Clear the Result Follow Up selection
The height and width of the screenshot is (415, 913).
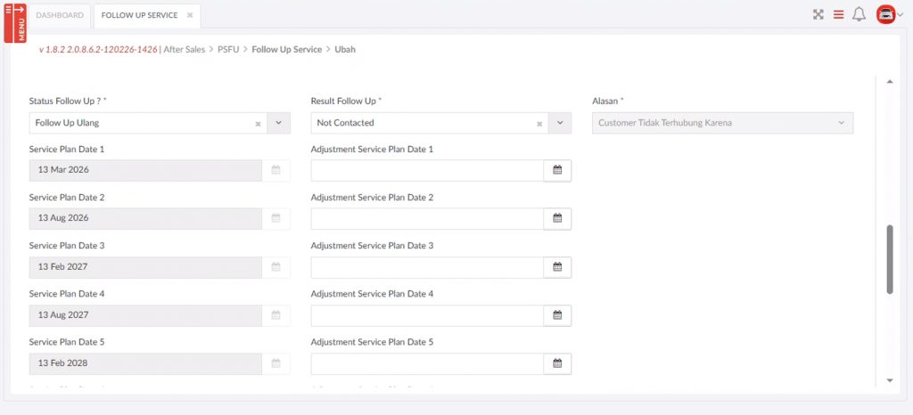click(x=539, y=123)
